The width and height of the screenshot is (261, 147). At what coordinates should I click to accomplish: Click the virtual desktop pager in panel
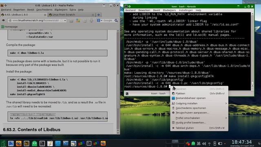[x=175, y=143]
